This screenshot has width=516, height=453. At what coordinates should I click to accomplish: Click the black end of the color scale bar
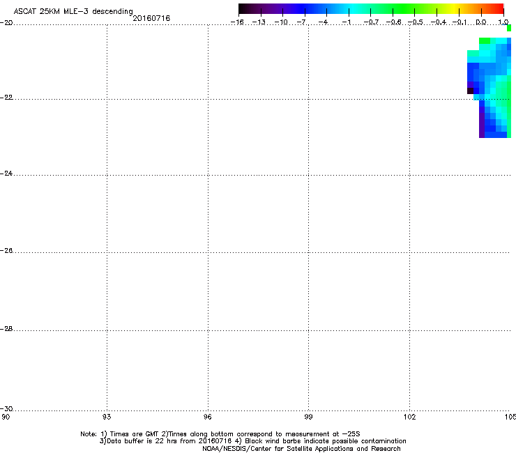(243, 9)
